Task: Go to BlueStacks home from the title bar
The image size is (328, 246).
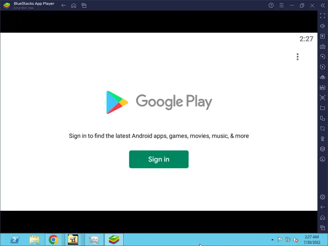Action: coord(74,5)
